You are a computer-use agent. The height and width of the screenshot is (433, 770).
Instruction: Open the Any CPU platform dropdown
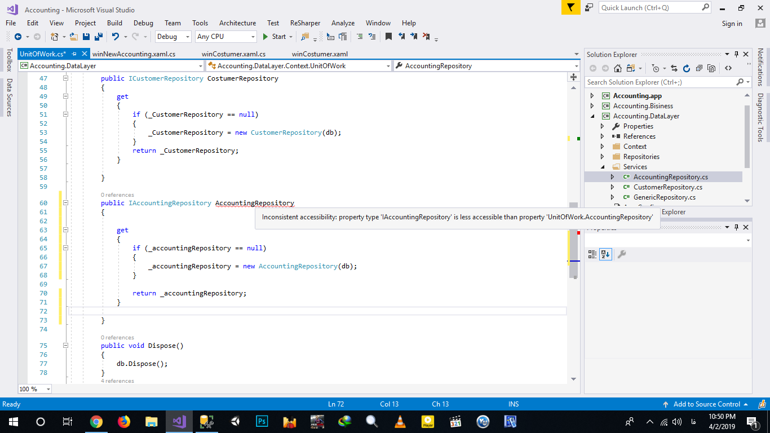point(225,37)
